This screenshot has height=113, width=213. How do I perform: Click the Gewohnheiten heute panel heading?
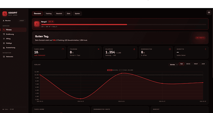[102, 109]
